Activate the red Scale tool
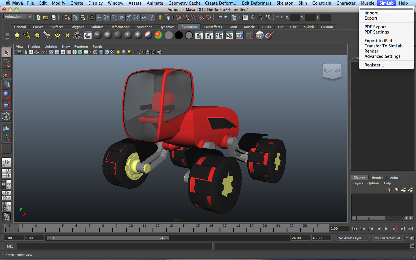 [6, 106]
